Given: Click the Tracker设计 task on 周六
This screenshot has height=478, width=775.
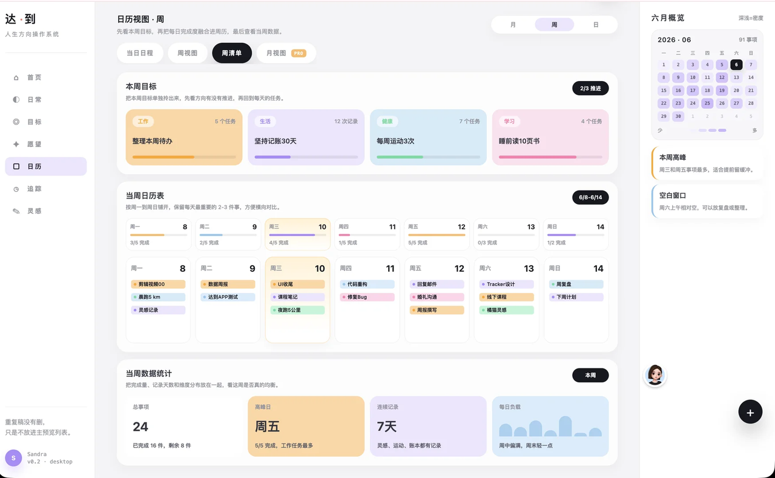Looking at the screenshot, I should pyautogui.click(x=506, y=284).
